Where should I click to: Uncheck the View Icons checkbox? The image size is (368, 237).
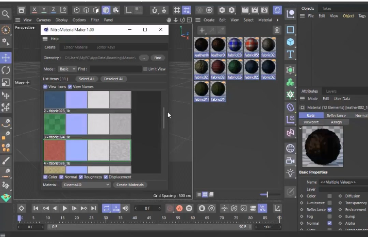point(45,87)
